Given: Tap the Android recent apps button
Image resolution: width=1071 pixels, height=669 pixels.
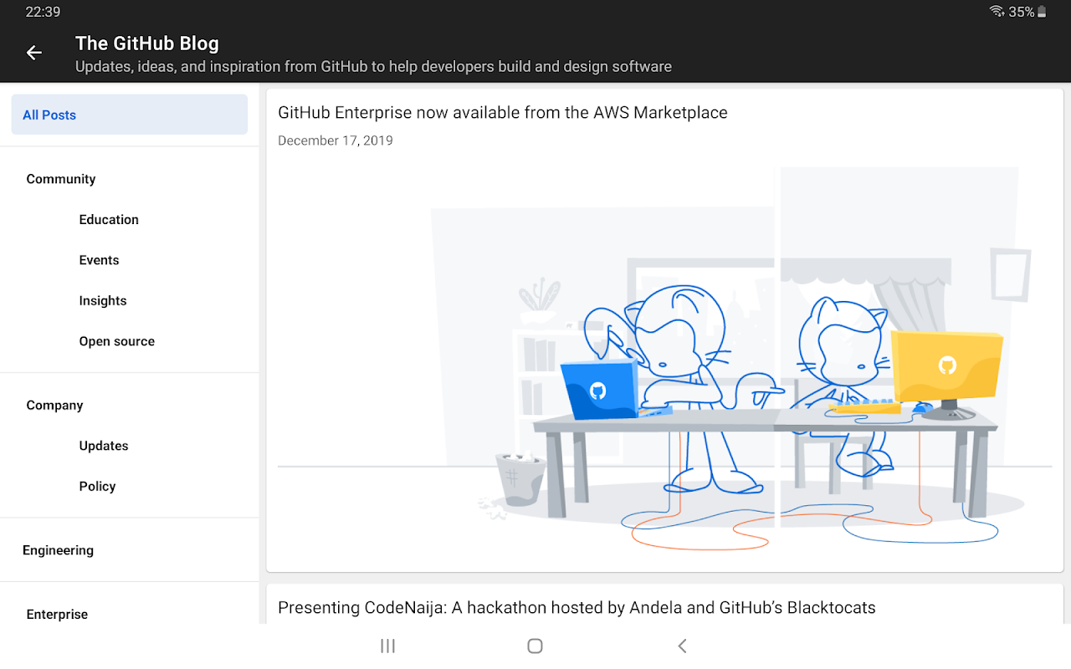Looking at the screenshot, I should 387,646.
